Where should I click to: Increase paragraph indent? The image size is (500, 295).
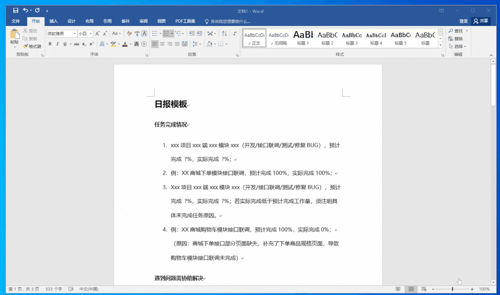[200, 33]
